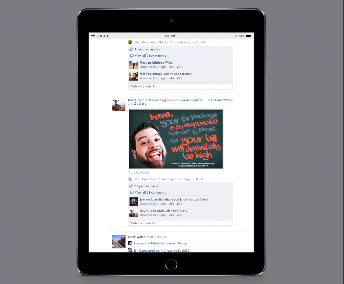Tap the Wi-Fi icon in status bar

pos(108,36)
